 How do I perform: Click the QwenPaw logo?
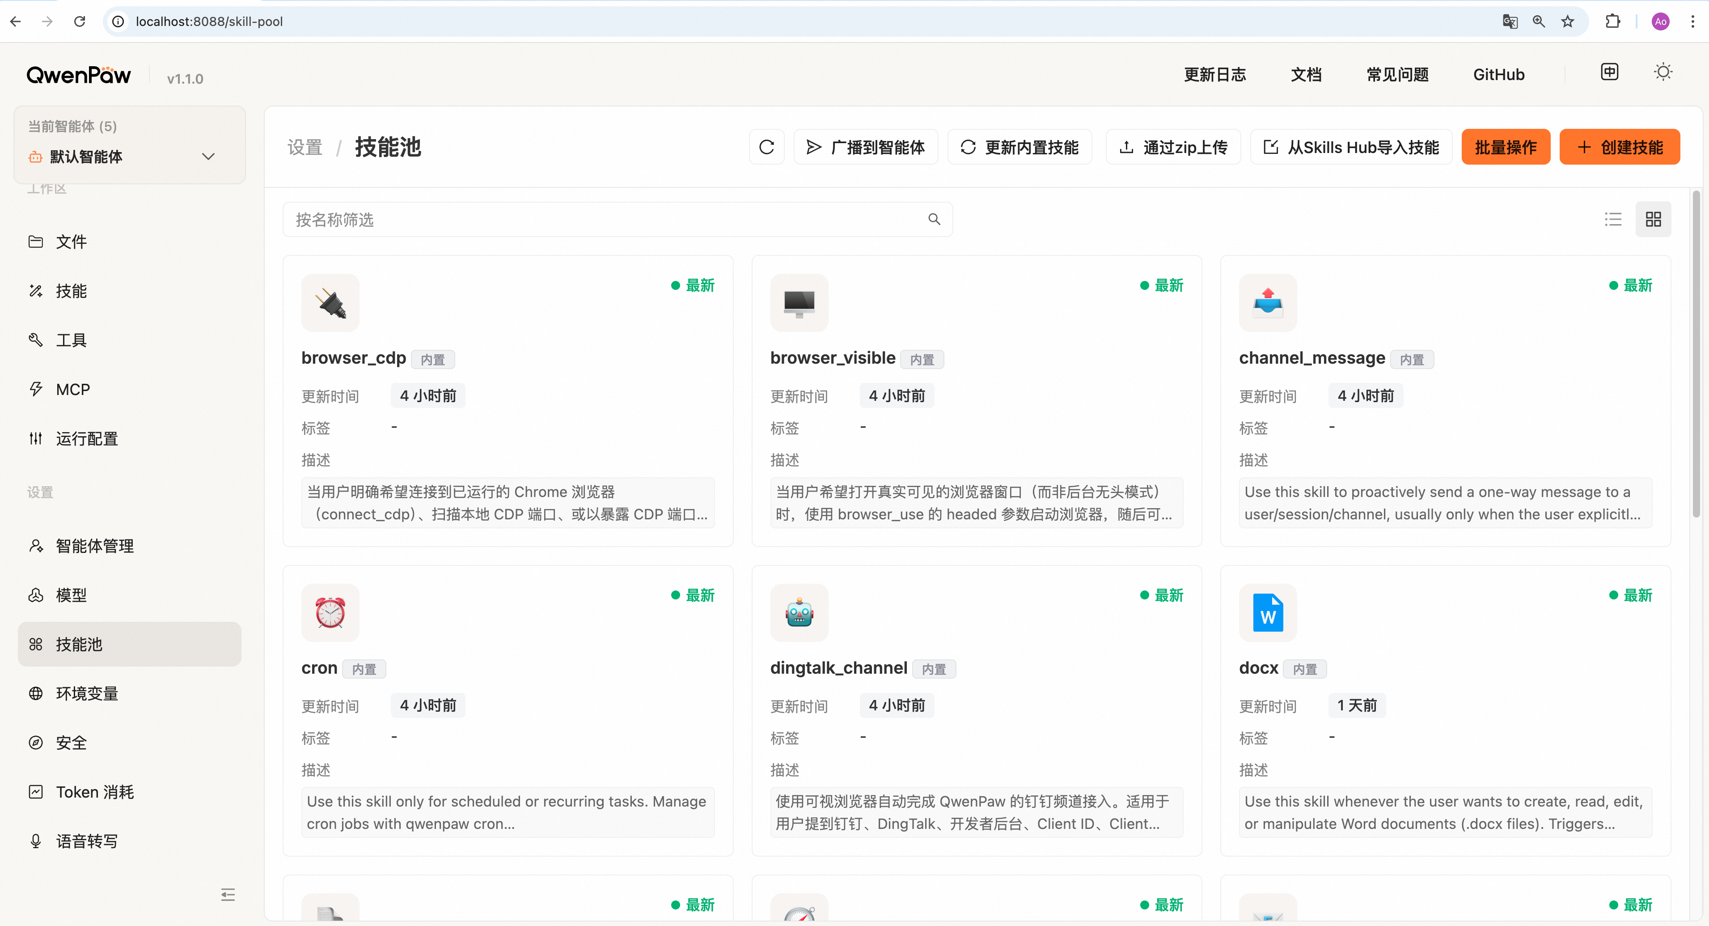click(x=79, y=75)
